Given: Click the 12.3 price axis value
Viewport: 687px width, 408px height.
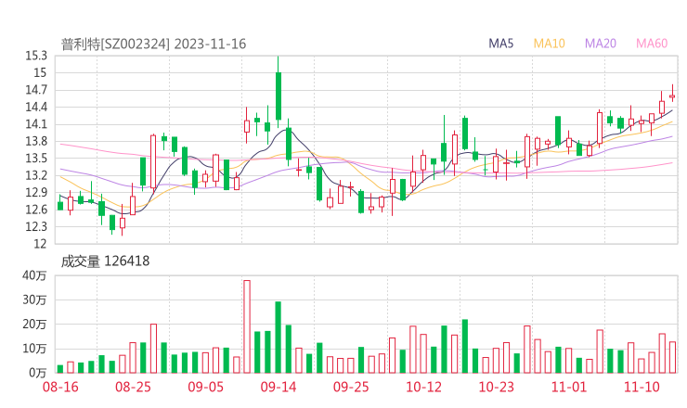Looking at the screenshot, I should (36, 227).
